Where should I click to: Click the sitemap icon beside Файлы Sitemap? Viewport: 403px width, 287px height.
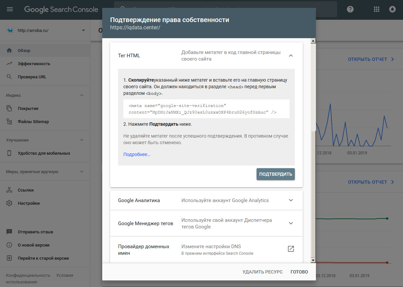[x=9, y=121]
